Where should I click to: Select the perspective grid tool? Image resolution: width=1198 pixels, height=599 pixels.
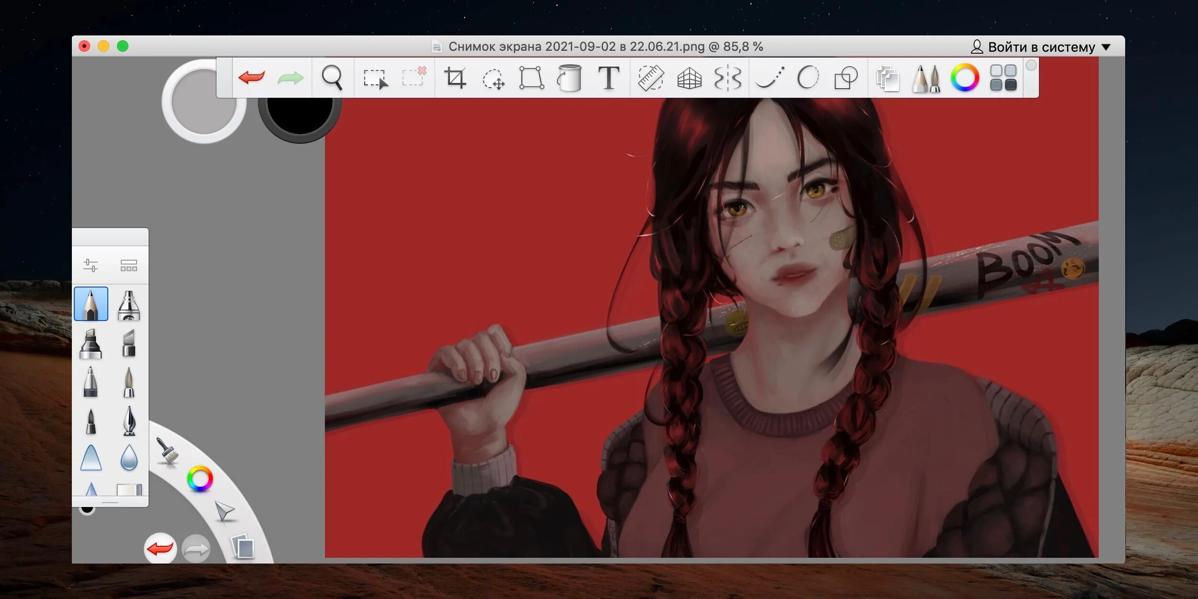[689, 78]
